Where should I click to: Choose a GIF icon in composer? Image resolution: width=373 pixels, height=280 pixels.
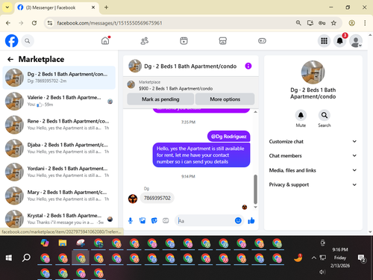tap(166, 220)
